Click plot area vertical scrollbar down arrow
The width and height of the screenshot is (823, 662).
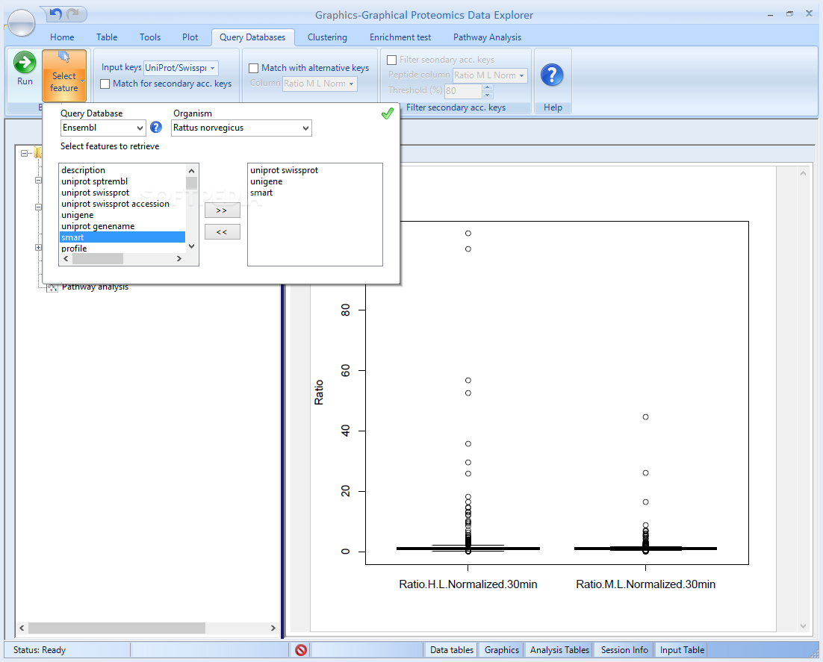(x=803, y=626)
